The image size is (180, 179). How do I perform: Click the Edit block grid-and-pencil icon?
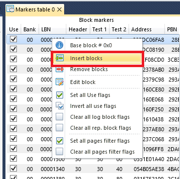[60, 82]
